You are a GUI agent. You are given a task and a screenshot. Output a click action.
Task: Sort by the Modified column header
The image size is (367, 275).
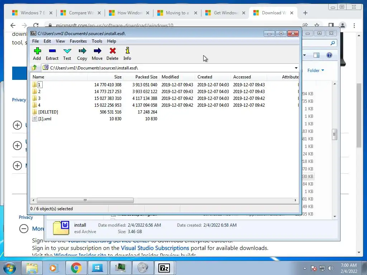click(x=177, y=77)
